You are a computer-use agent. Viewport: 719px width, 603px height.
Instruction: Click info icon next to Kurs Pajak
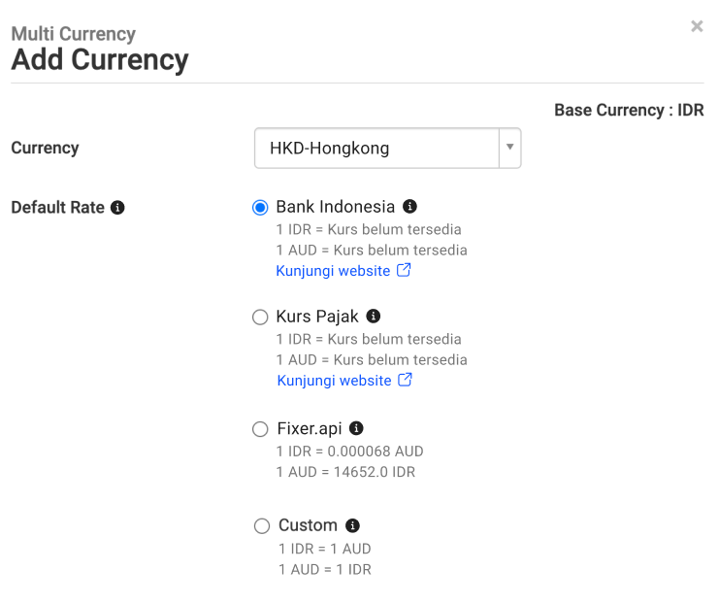[x=373, y=317]
